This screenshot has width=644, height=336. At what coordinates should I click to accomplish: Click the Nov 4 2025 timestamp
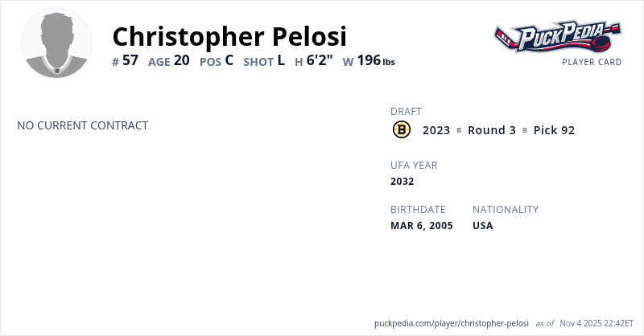597,323
